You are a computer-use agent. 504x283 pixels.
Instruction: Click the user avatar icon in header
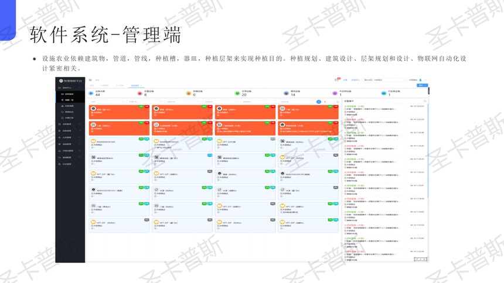point(420,80)
